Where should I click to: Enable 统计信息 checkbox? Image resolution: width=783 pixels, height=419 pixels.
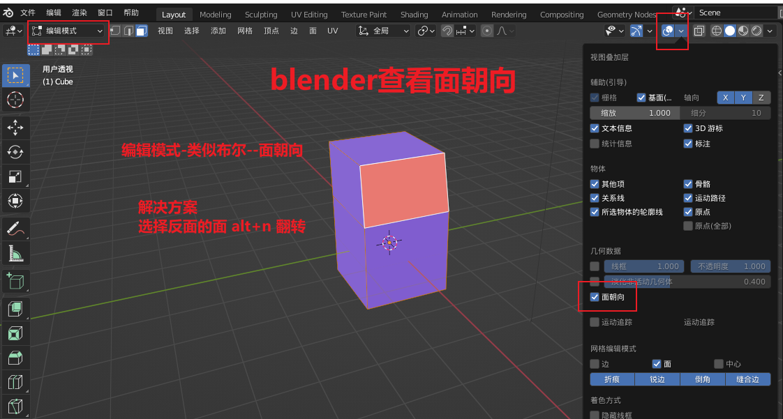[595, 144]
